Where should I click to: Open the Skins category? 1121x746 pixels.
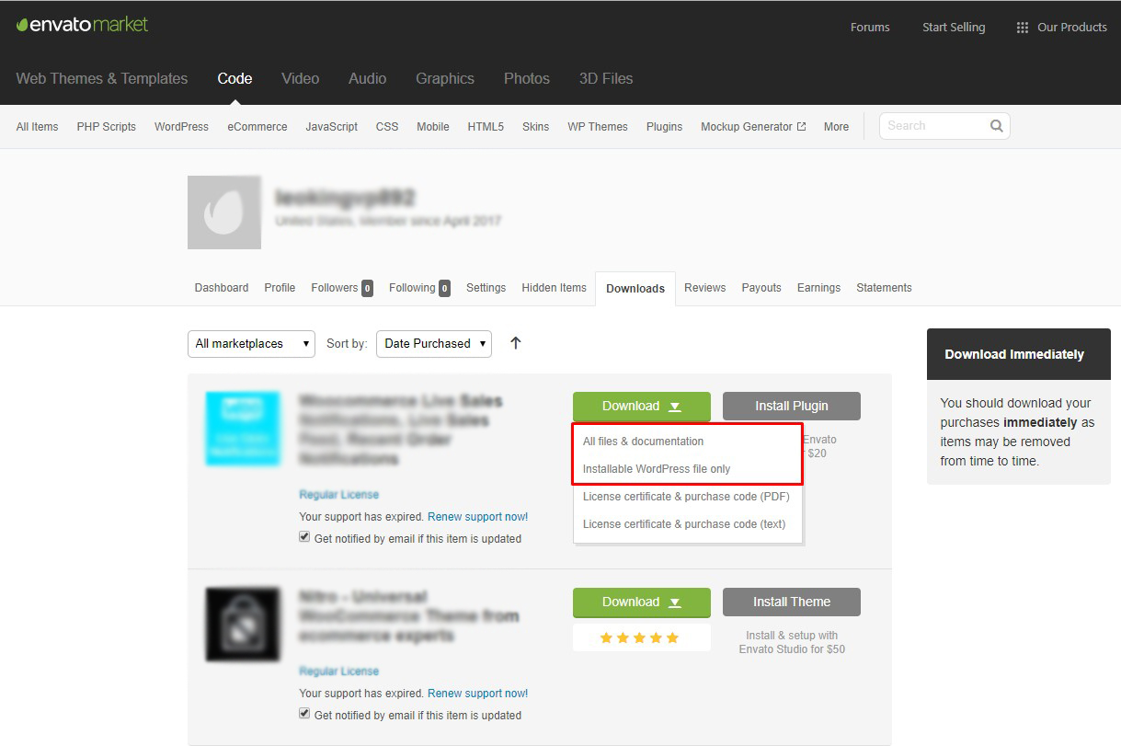pos(535,127)
